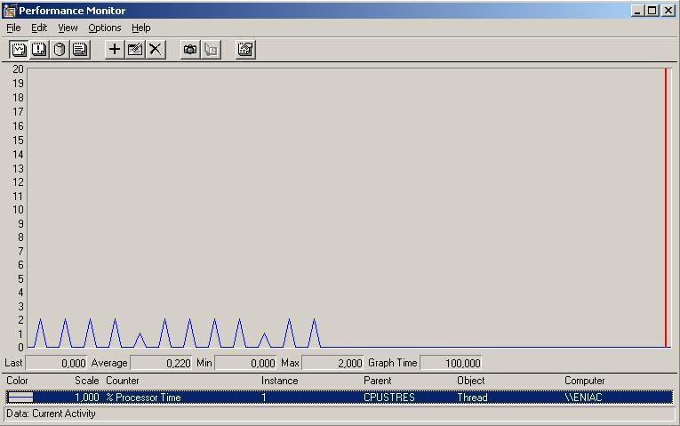
Task: Maximize the Performance Monitor window
Action: 652,11
